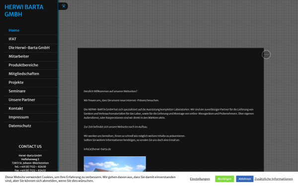Screen dimensions: 298x186
Task: Click the CONTACT US heading
Action: point(30,146)
